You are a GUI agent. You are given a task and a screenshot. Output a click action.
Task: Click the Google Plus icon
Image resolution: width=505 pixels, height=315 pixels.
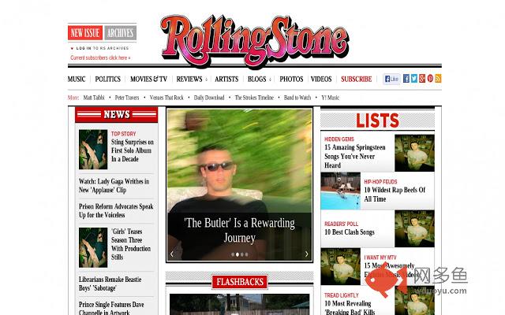422,79
